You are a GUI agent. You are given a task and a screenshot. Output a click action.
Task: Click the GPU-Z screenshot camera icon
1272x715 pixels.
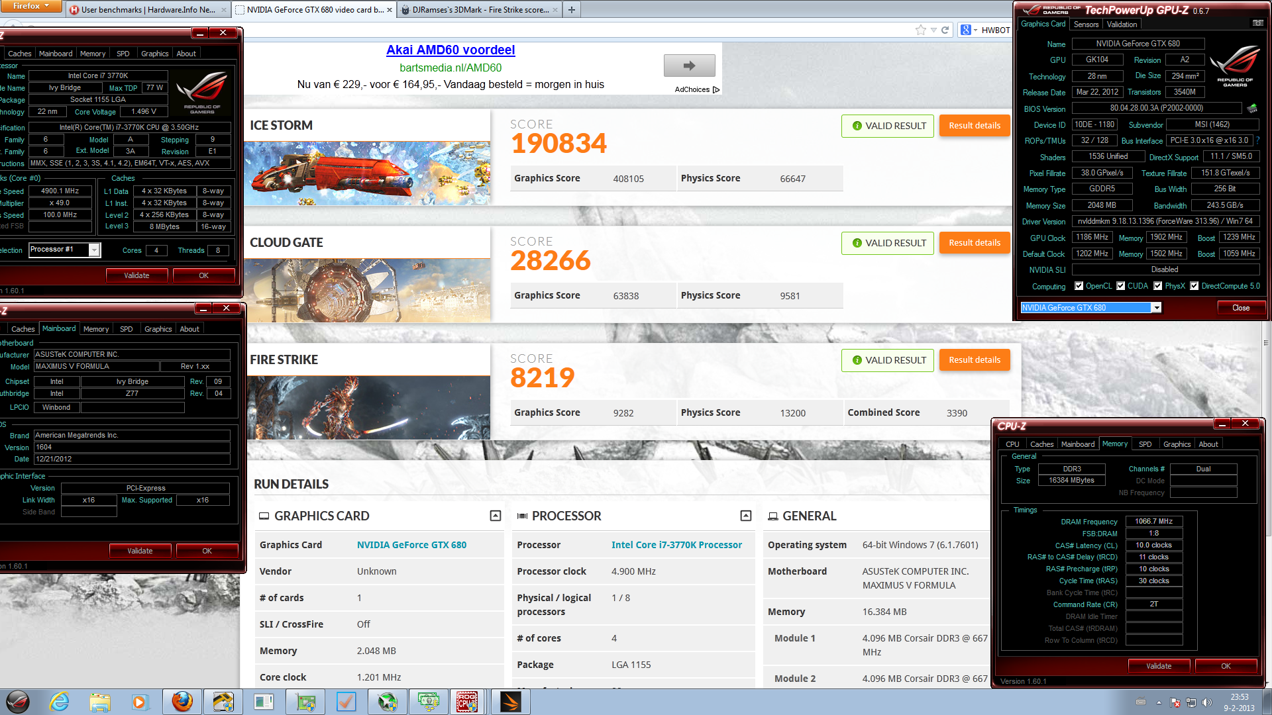(1257, 23)
